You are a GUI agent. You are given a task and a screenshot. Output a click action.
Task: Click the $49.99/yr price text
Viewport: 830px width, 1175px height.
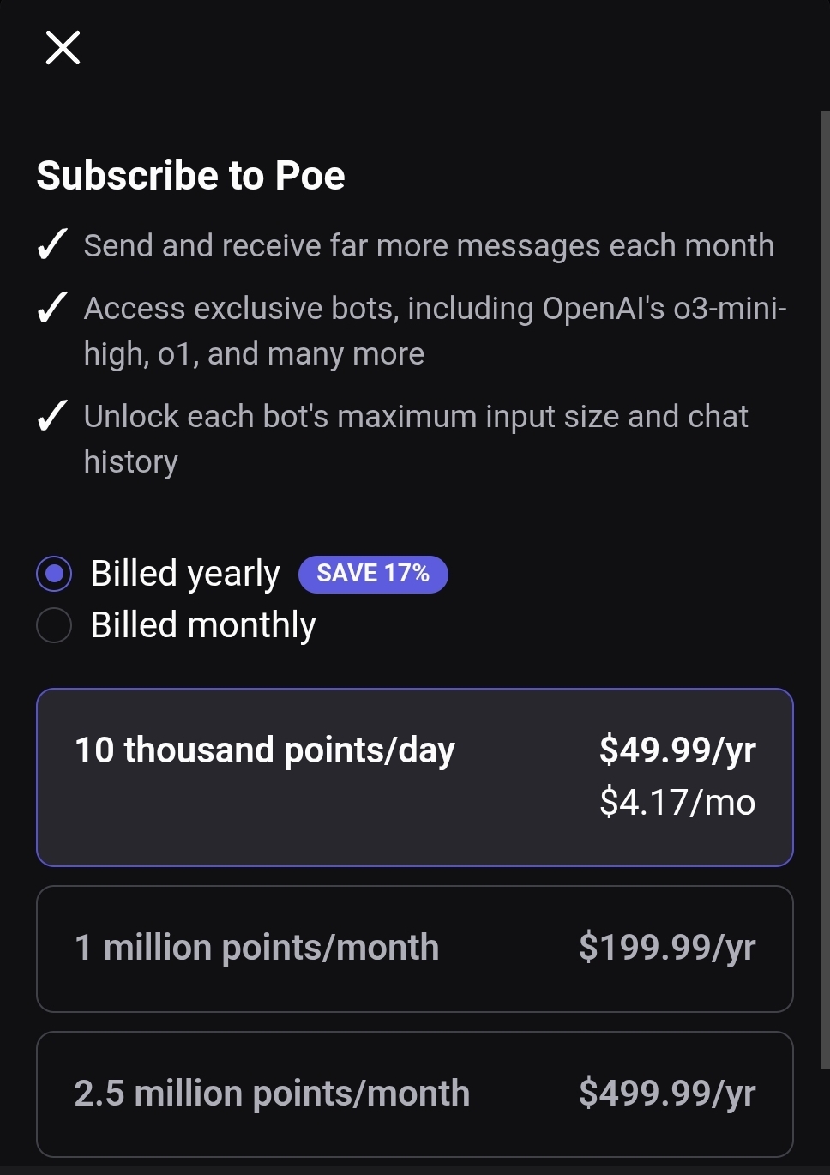pos(677,750)
